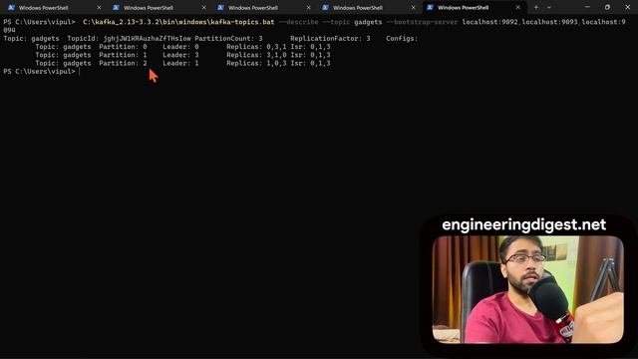Screen dimensions: 638x359
Task: Switch to the leftmost Windows PowerShell tab
Action: point(53,7)
